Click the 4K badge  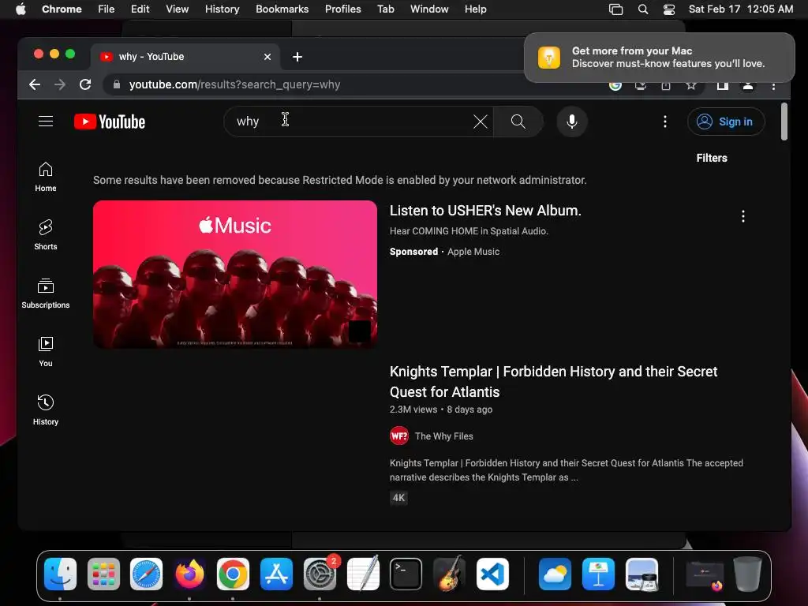point(398,498)
